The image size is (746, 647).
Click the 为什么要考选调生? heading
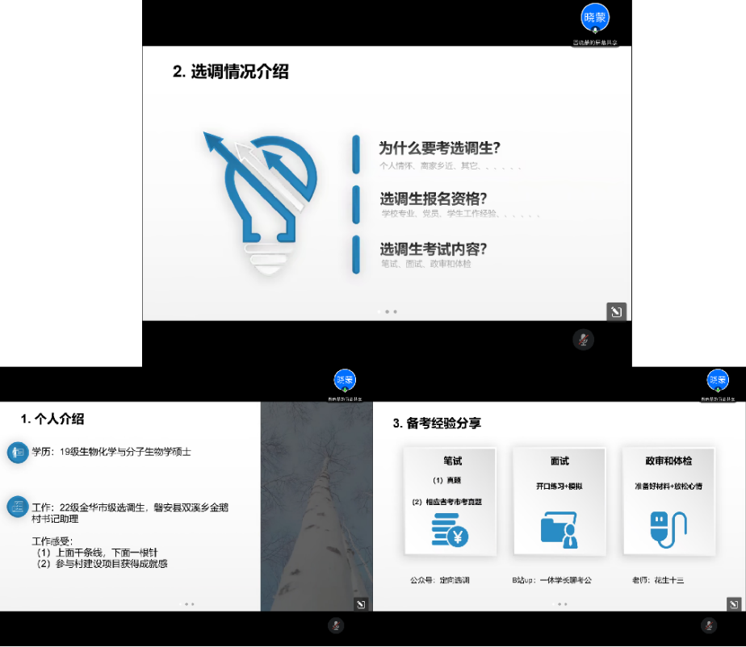[x=440, y=148]
